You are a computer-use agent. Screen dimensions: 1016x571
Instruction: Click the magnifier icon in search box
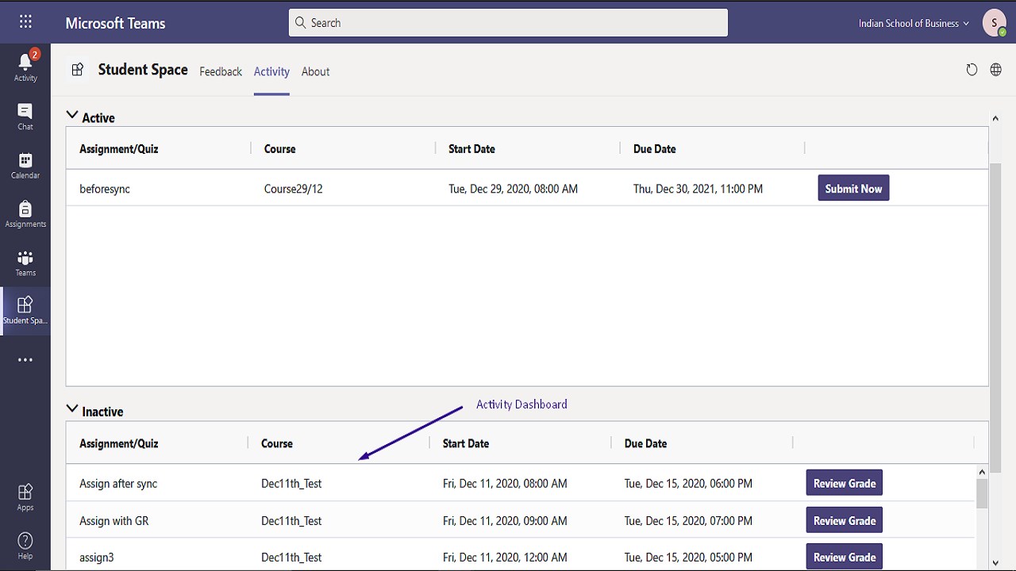300,22
